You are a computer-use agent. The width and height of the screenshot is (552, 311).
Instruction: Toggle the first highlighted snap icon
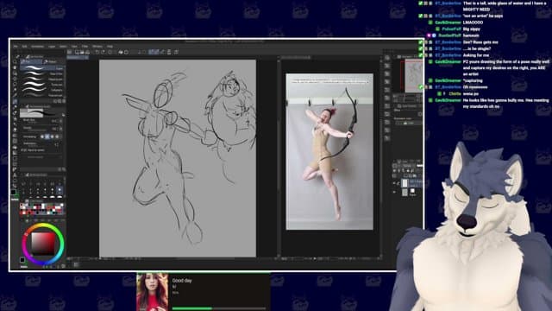click(151, 52)
